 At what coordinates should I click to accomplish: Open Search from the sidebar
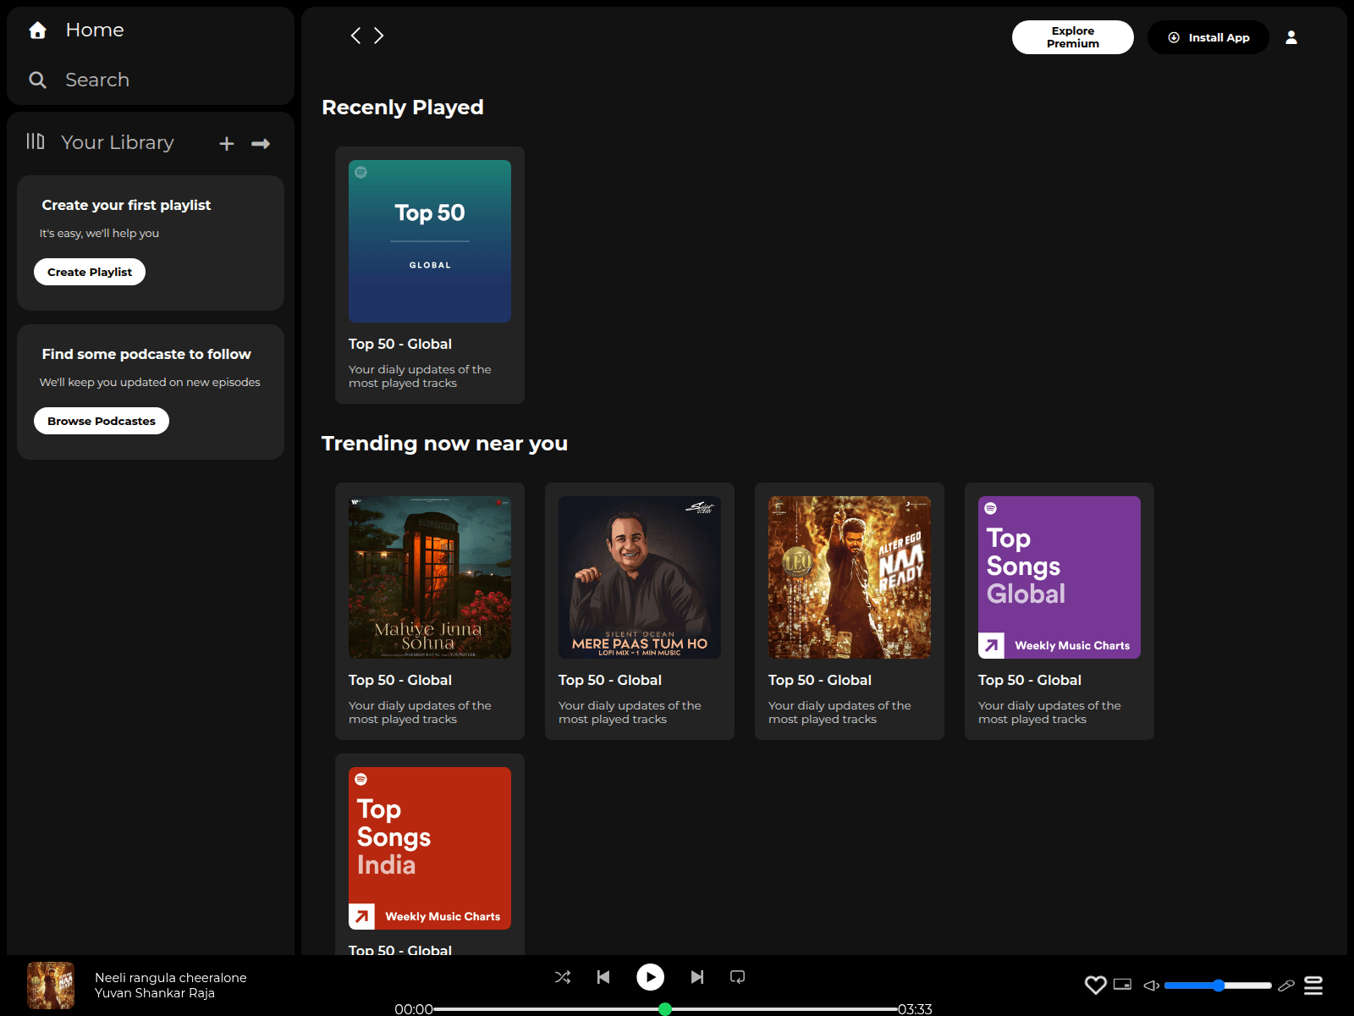pos(97,80)
